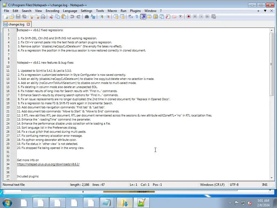
Task: Open the Language menu
Action: [70, 11]
